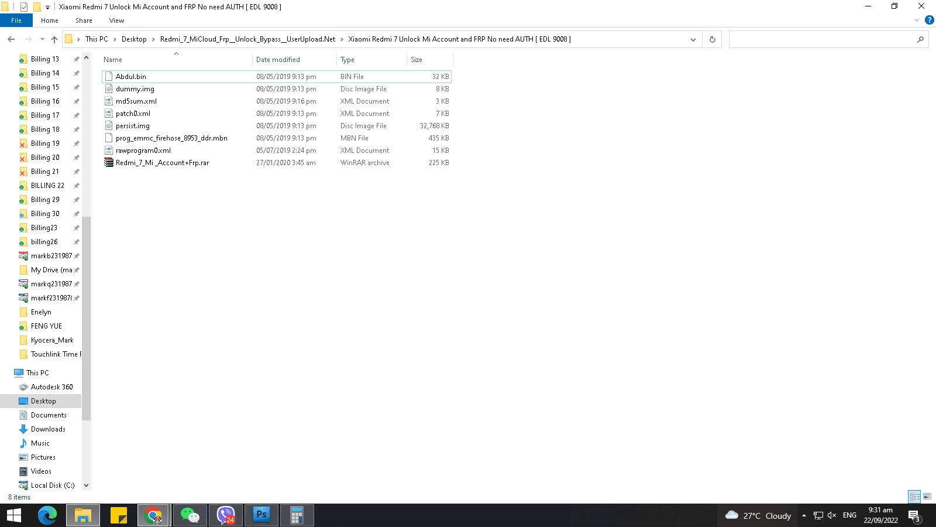Select the patch0.xml document icon

click(x=109, y=114)
